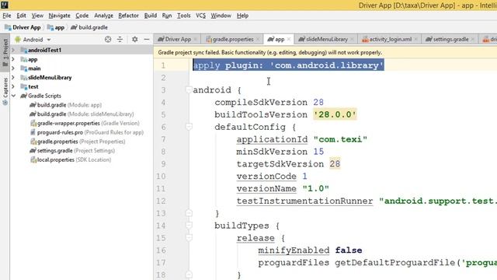Close the gradle.properties editor tab
Viewport: 497px width, 280px height.
(258, 40)
